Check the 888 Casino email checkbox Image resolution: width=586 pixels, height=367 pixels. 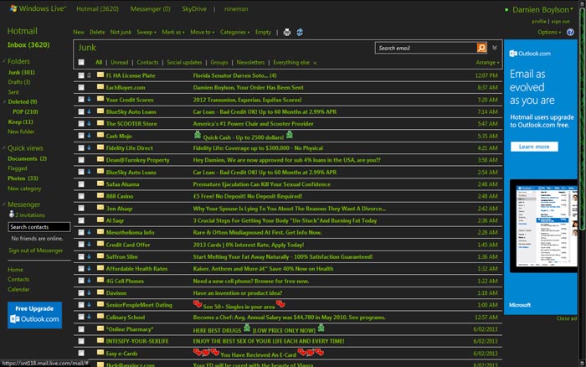[x=81, y=196]
